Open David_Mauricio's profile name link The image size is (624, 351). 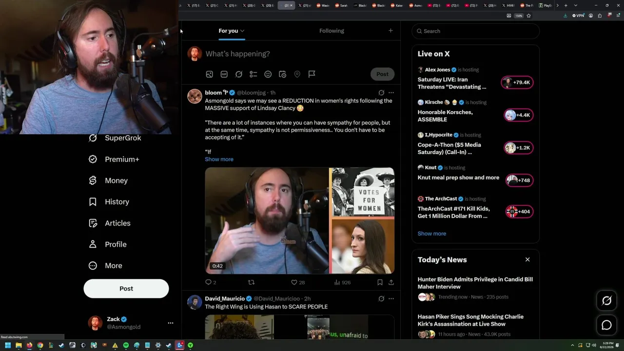tap(225, 298)
